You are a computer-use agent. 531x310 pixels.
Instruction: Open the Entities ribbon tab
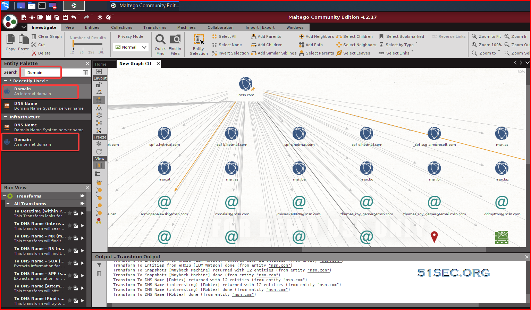click(92, 27)
